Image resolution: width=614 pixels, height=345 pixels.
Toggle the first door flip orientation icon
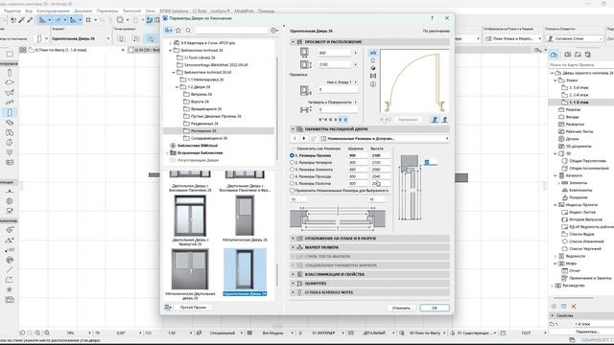[435, 120]
